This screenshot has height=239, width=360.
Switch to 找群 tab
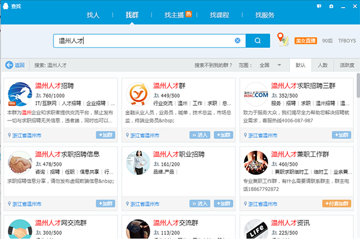click(x=132, y=15)
